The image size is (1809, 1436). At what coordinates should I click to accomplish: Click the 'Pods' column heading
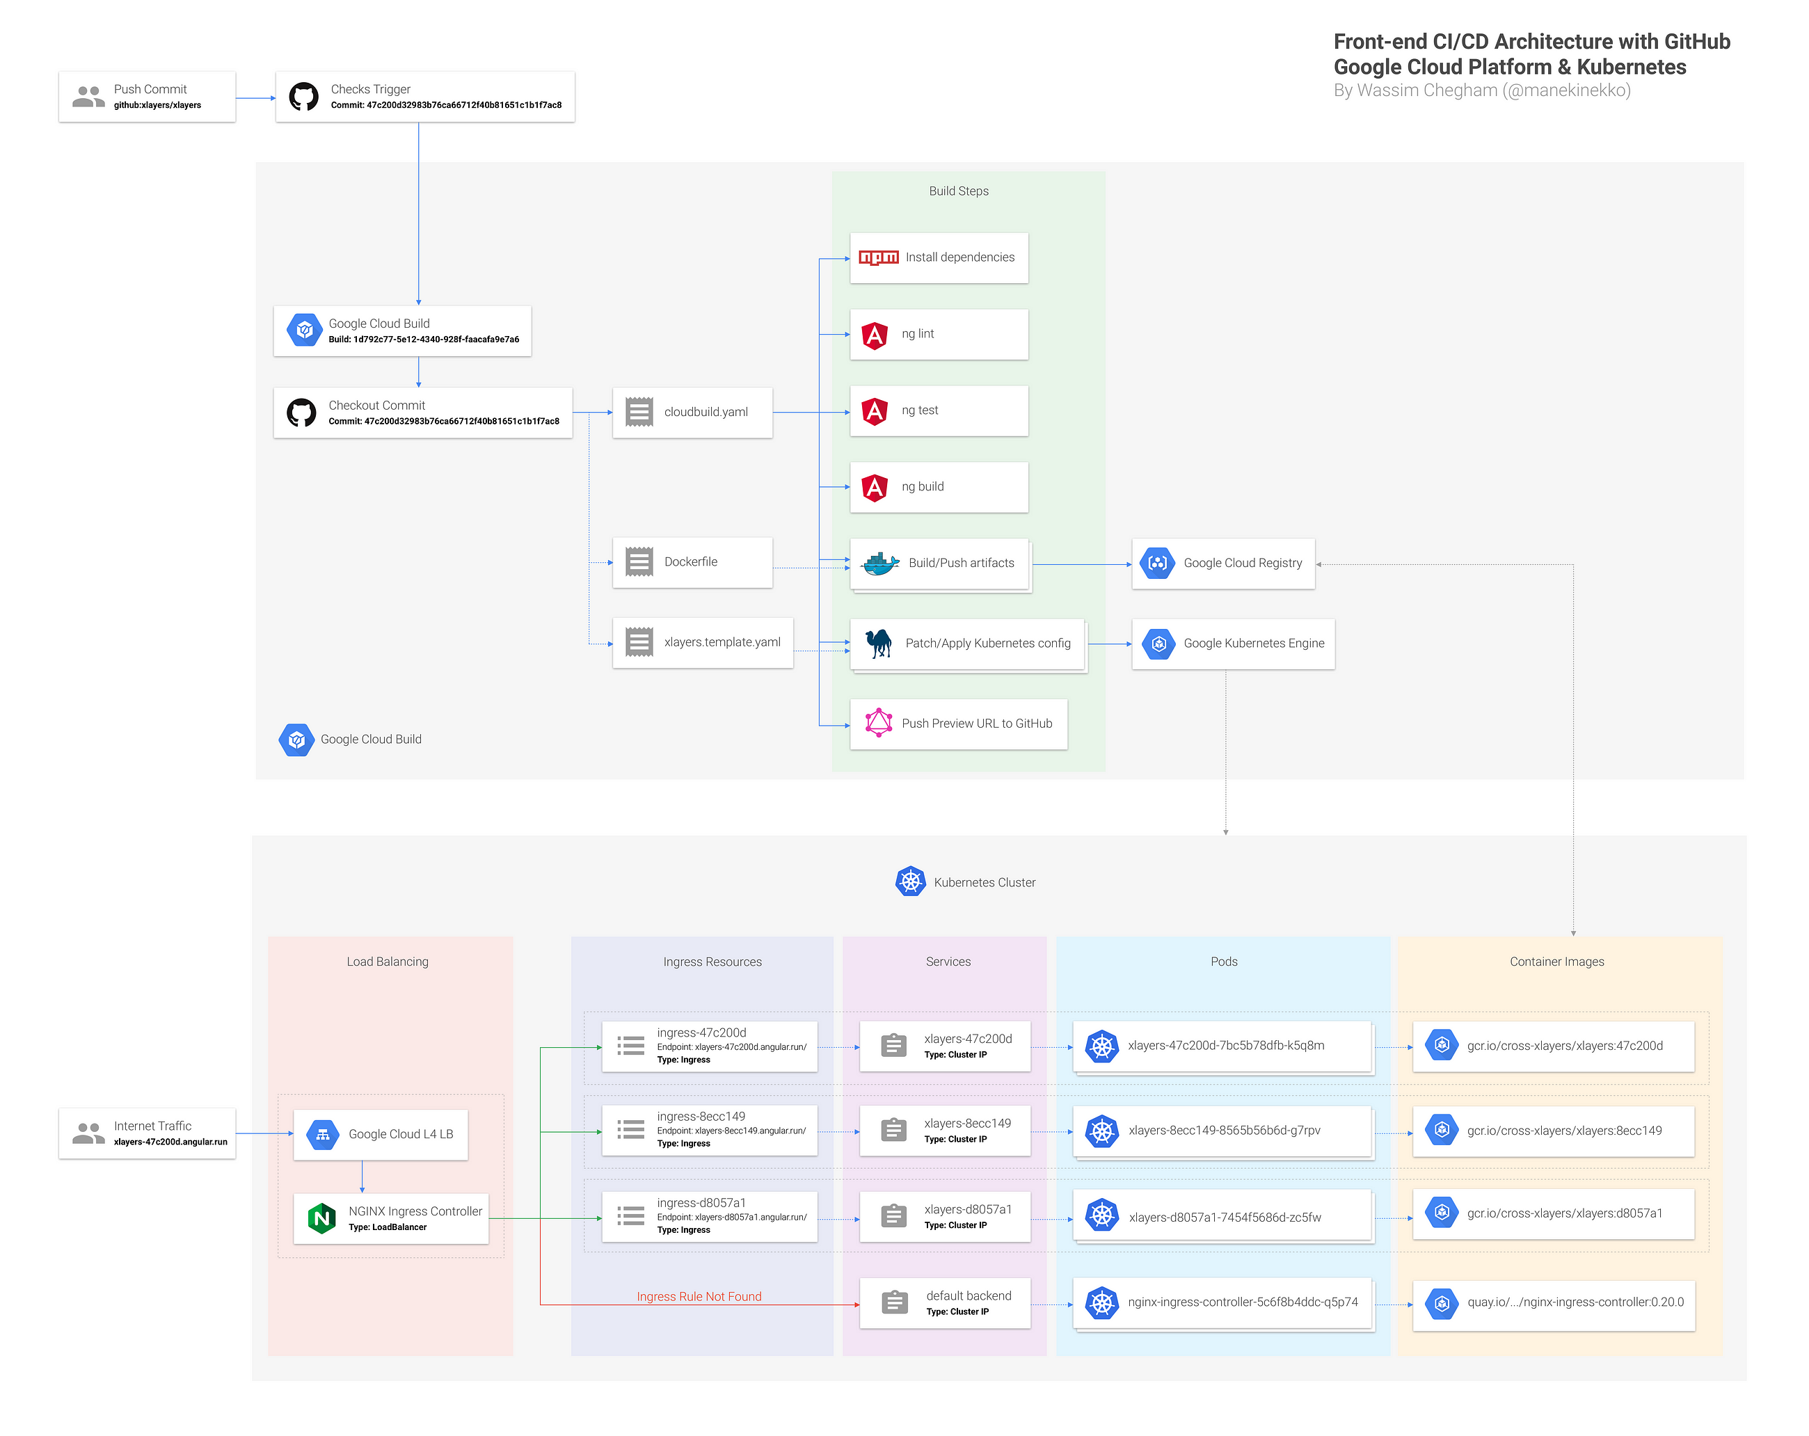click(1222, 962)
